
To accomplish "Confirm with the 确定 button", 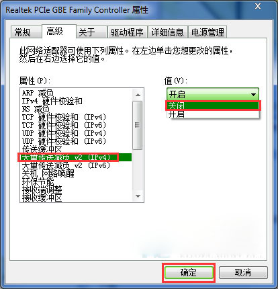I will (x=189, y=273).
